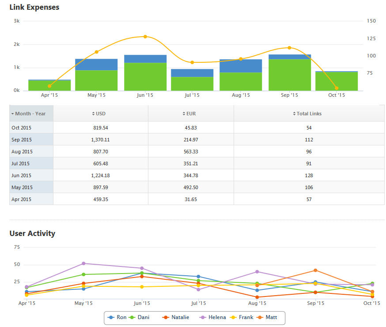Click the green Sep '15 bar in Link Expenses
The height and width of the screenshot is (327, 386).
click(289, 75)
